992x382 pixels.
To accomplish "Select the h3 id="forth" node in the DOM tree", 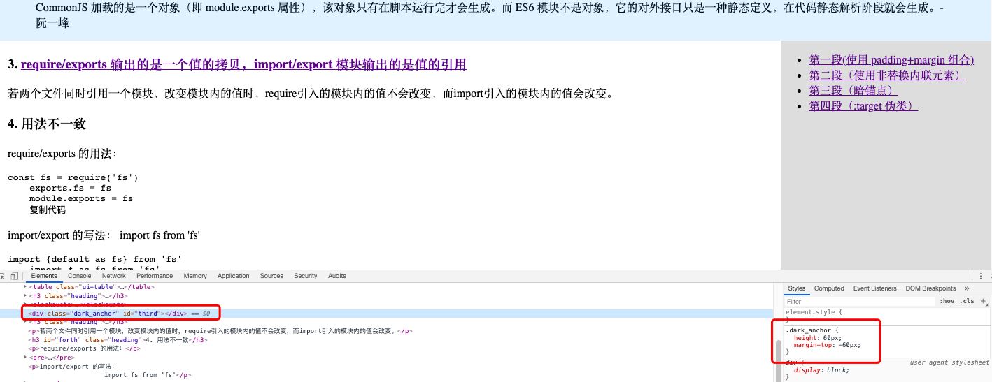I will [118, 340].
